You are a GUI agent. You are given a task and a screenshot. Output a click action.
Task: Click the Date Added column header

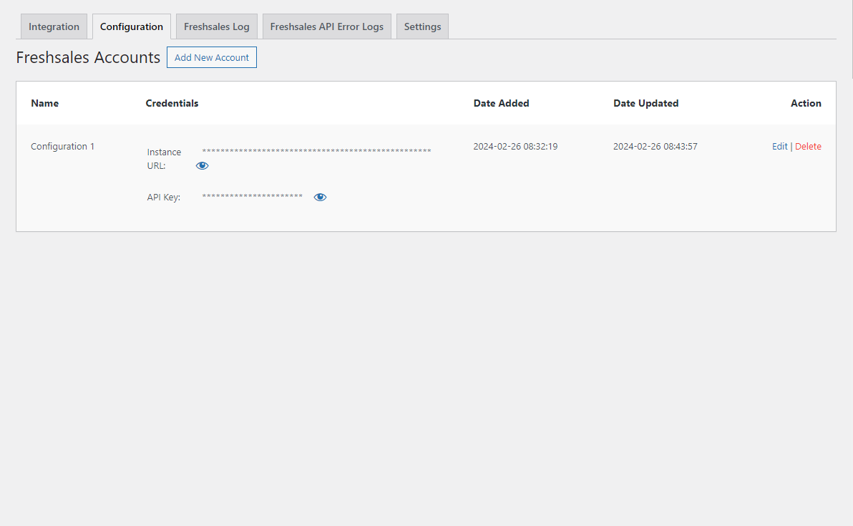click(x=501, y=103)
